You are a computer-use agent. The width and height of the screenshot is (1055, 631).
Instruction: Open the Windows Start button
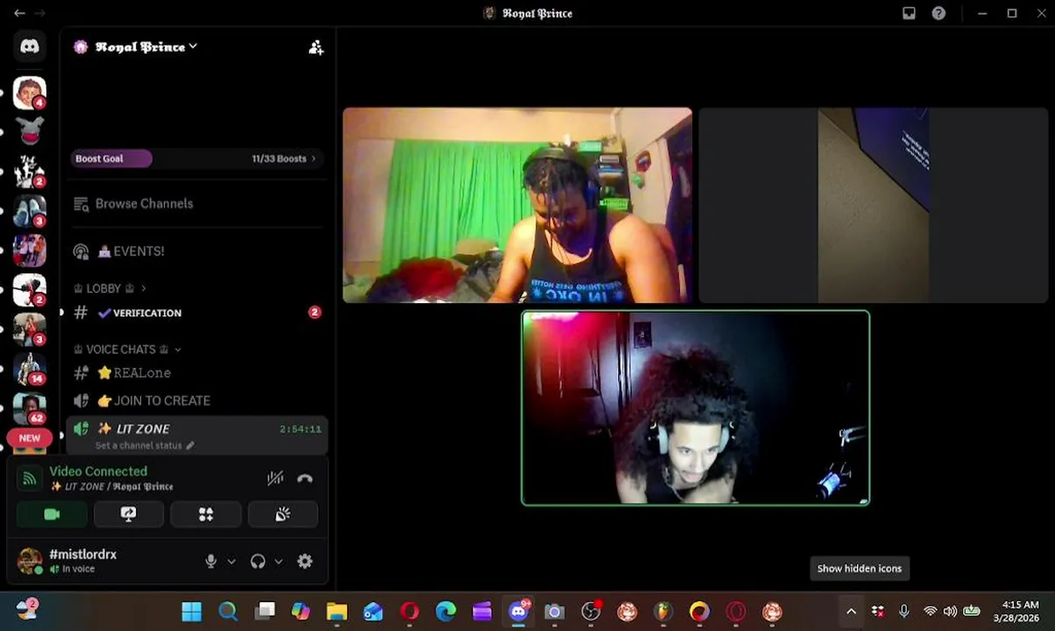pos(191,611)
